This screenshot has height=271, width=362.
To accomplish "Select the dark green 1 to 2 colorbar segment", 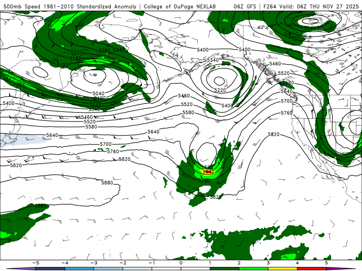I will point(224,269).
